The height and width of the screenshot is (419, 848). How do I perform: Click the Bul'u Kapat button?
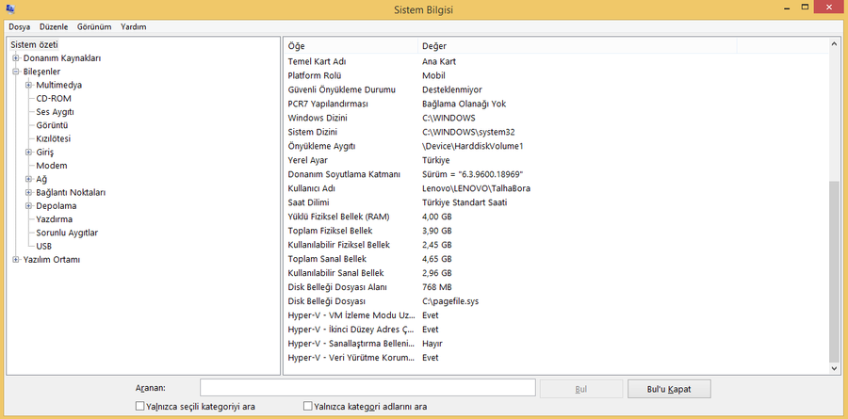point(669,388)
